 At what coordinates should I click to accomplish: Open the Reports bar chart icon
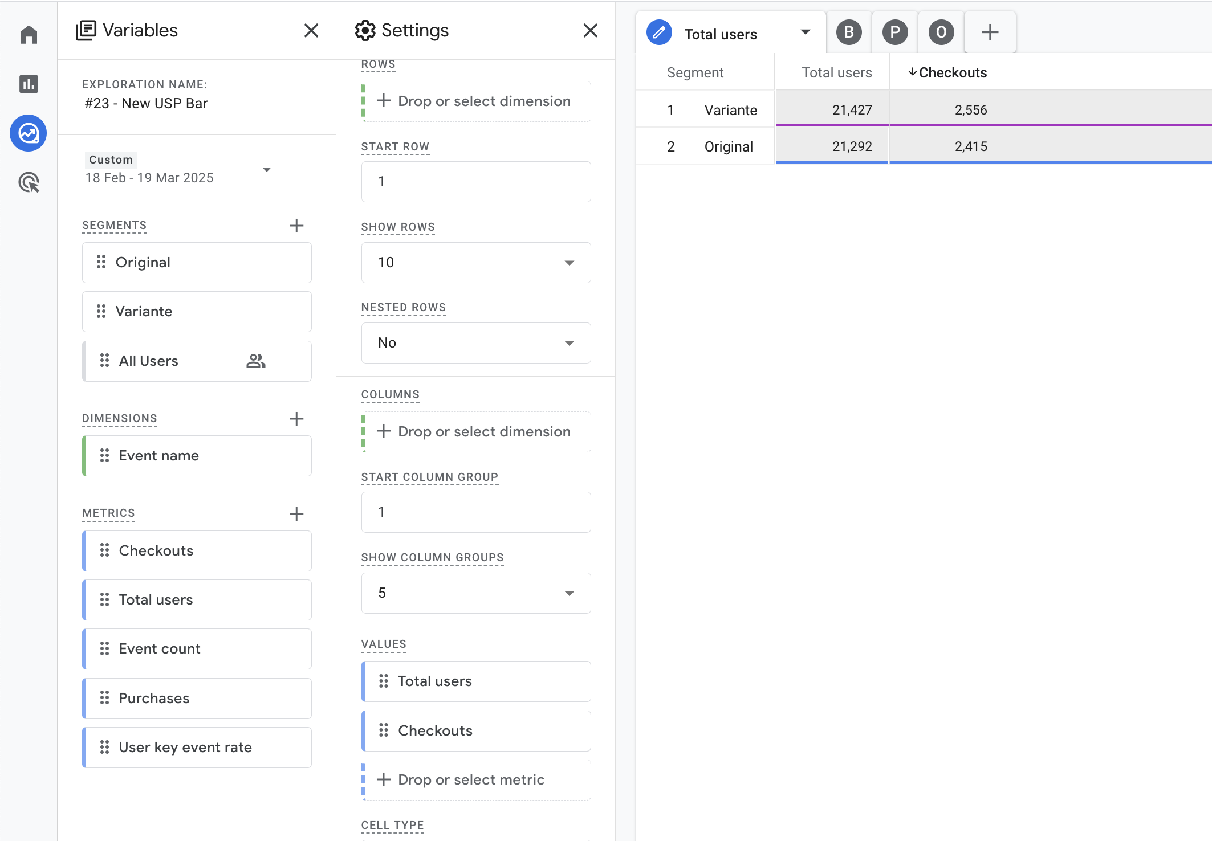pyautogui.click(x=29, y=84)
